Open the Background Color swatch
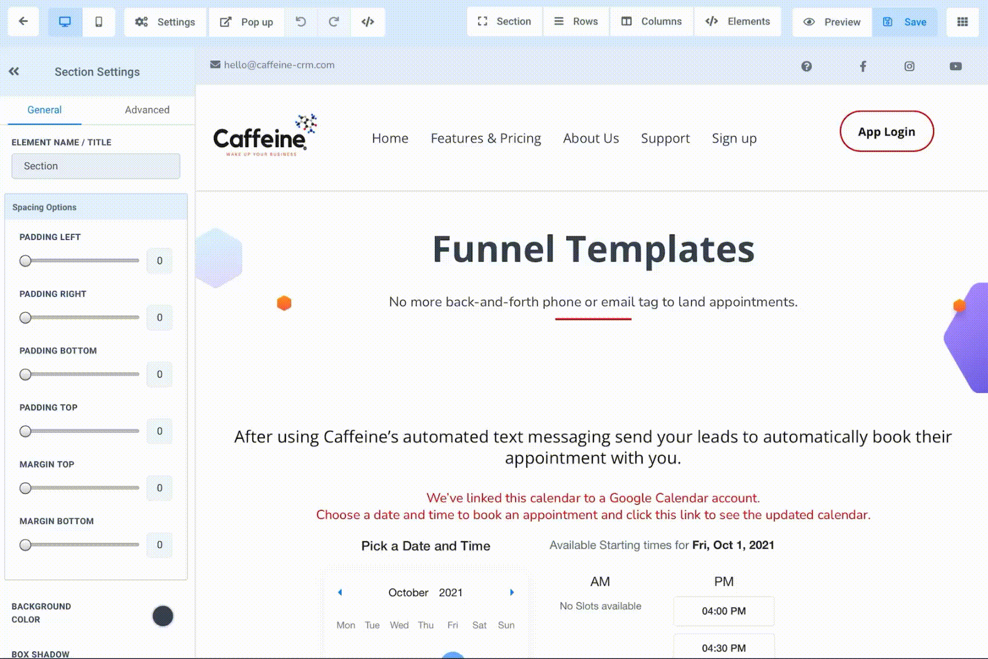This screenshot has height=659, width=988. point(163,616)
